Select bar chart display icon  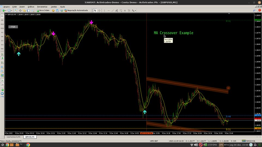coord(2,54)
